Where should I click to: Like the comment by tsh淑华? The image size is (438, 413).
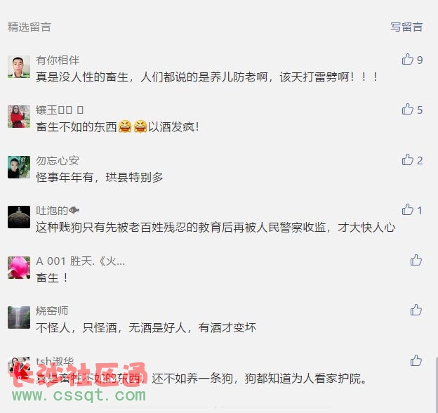pos(416,360)
